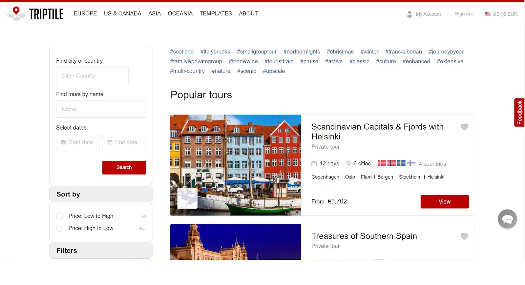Open the US & Canada menu
The image size is (525, 285).
pos(123,13)
